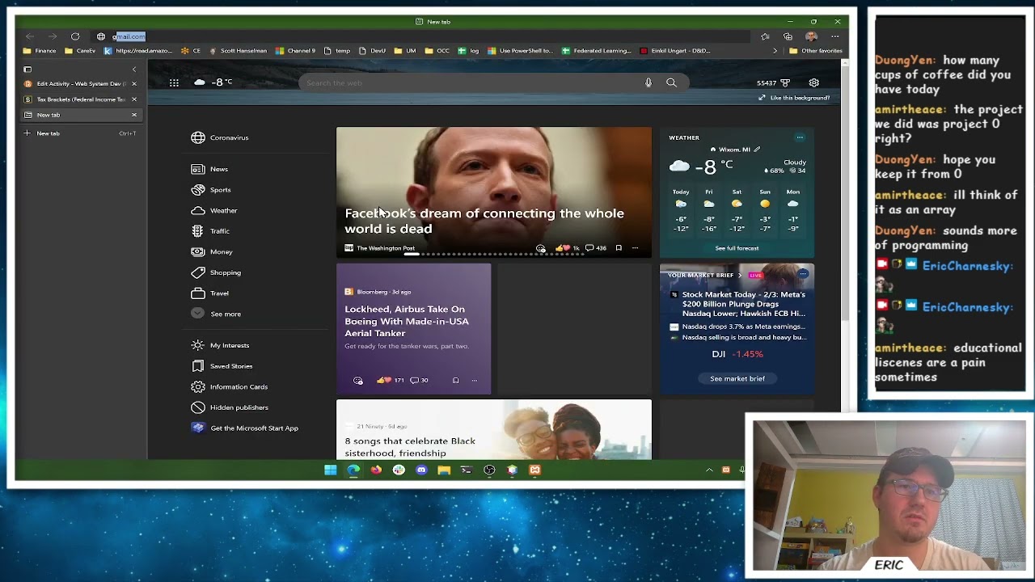1035x582 pixels.
Task: Open the Coronavirus feed category
Action: pos(220,137)
